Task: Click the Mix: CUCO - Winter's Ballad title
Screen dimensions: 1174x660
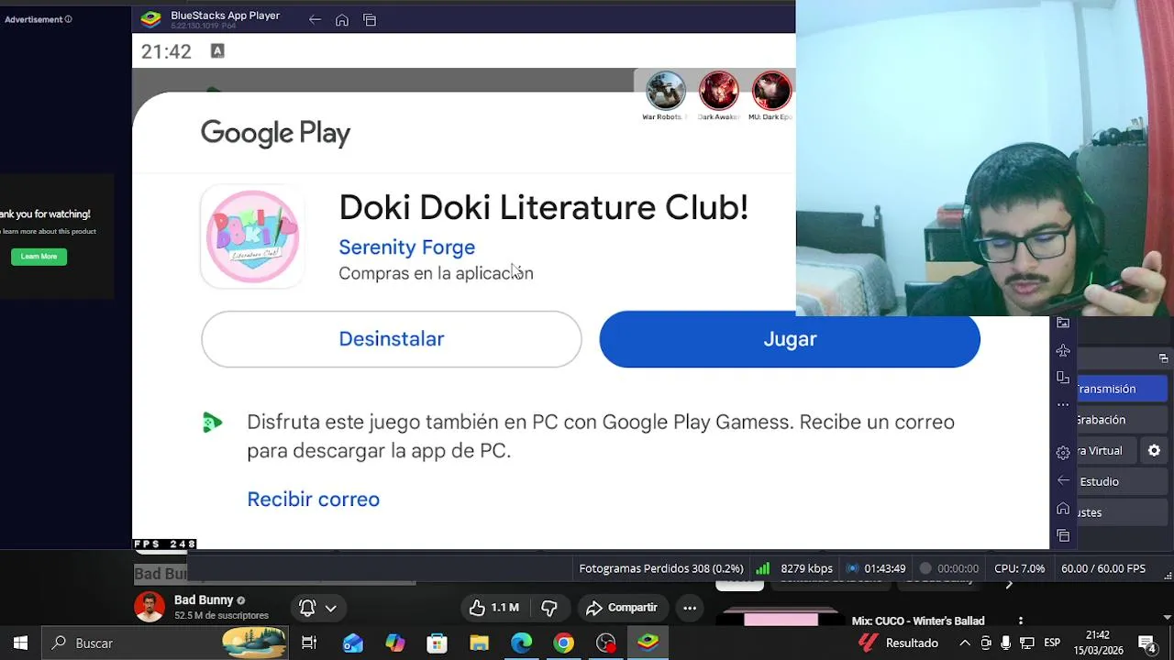Action: [918, 621]
